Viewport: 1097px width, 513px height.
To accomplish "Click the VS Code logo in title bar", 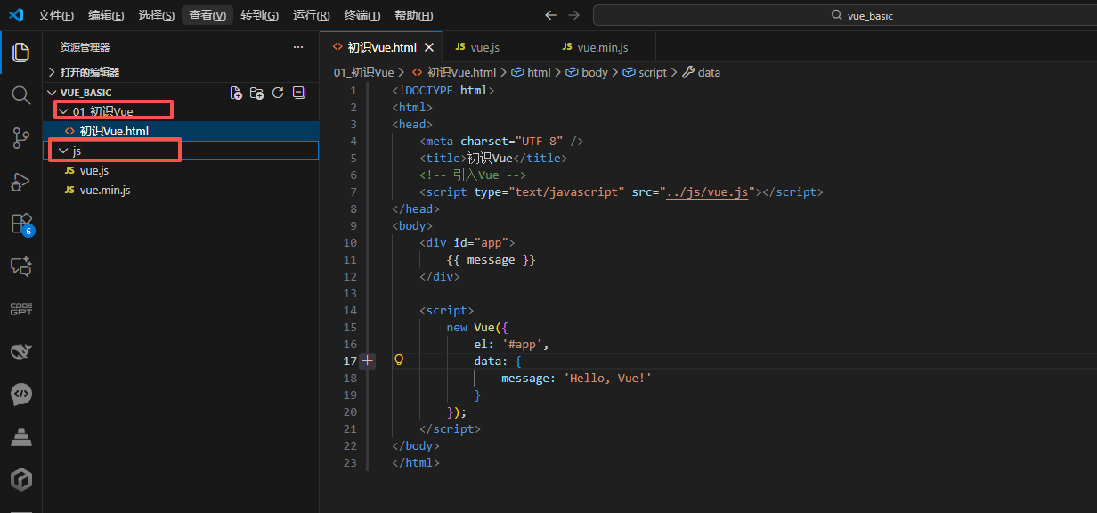I will click(x=15, y=15).
